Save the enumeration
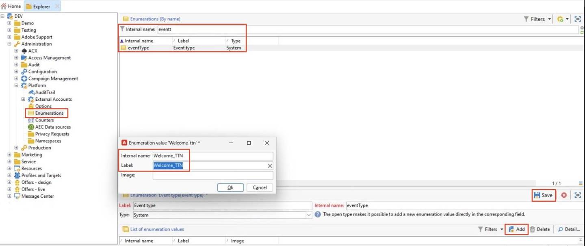The width and height of the screenshot is (585, 246). click(x=544, y=195)
